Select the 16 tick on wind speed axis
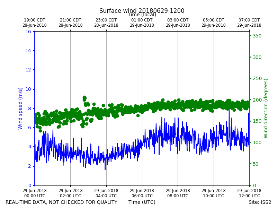Image resolution: width=277 pixels, height=208 pixels. coord(28,32)
